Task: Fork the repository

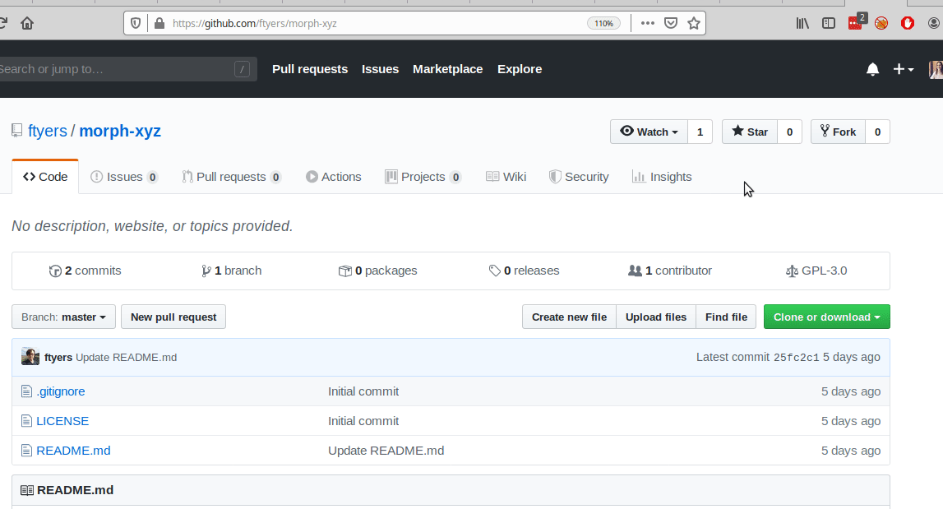Action: pyautogui.click(x=838, y=132)
